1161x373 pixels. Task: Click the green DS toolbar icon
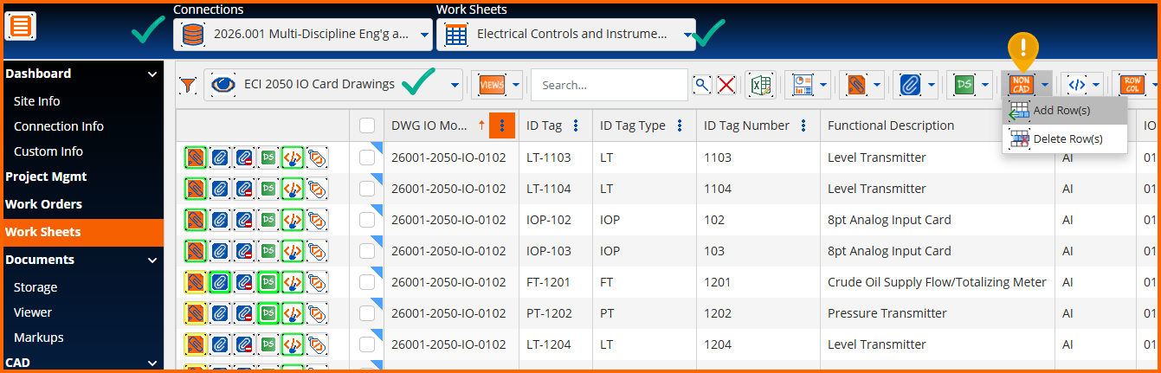point(963,85)
